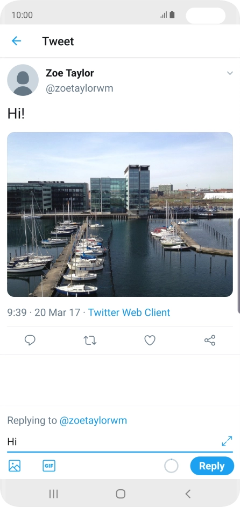Open Zoe Taylor display name
The height and width of the screenshot is (507, 240).
tap(70, 73)
